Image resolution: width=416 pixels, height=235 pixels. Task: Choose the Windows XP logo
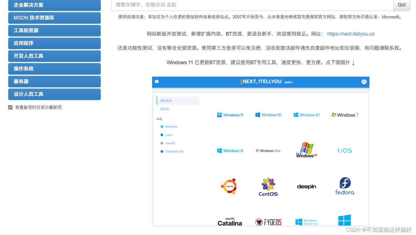pyautogui.click(x=306, y=150)
